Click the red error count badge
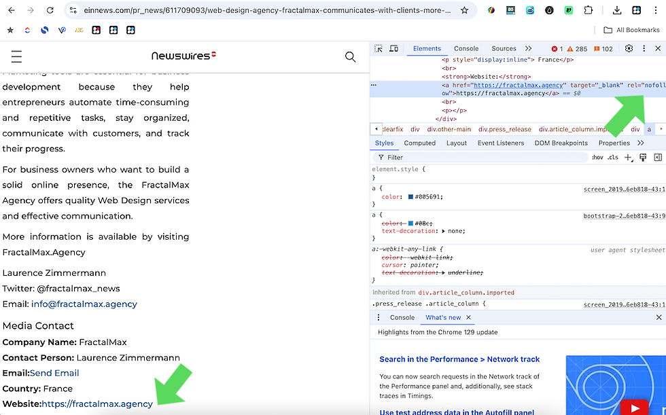Screen dimensions: 666x415 [557, 49]
